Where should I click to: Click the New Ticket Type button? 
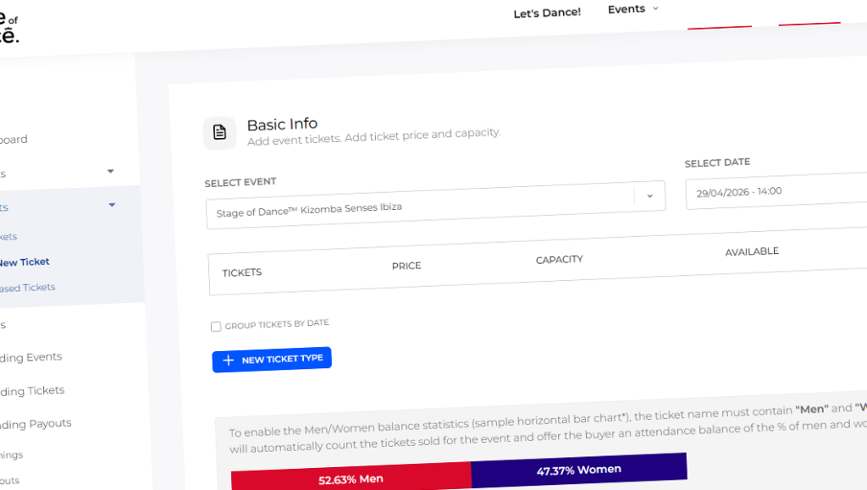coord(272,360)
